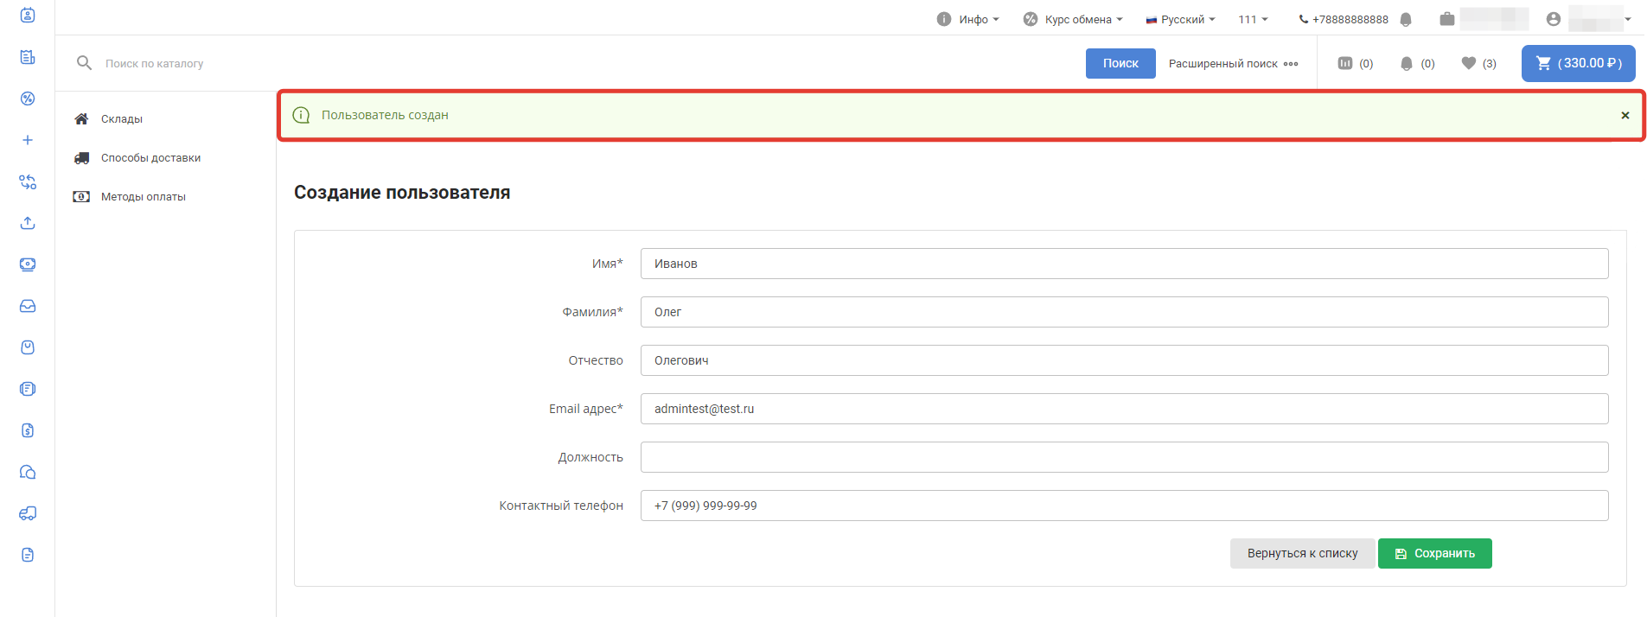
Task: Click the Вернуться к списку button
Action: coord(1302,553)
